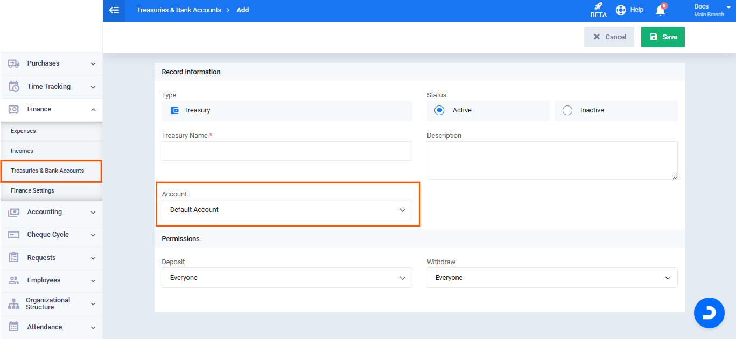Click the Treasury Name input field
This screenshot has width=736, height=339.
[286, 151]
